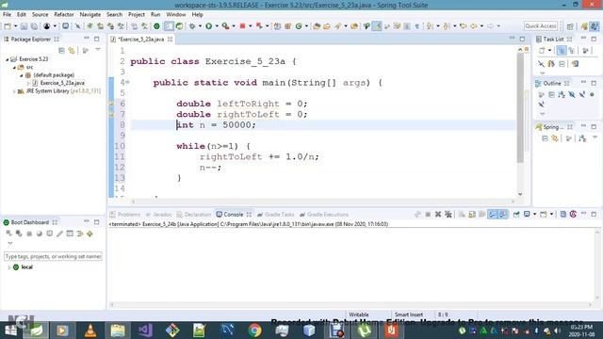This screenshot has width=603, height=339.
Task: Click Stop icon in Boot Dashboard toolbar
Action: 29,234
